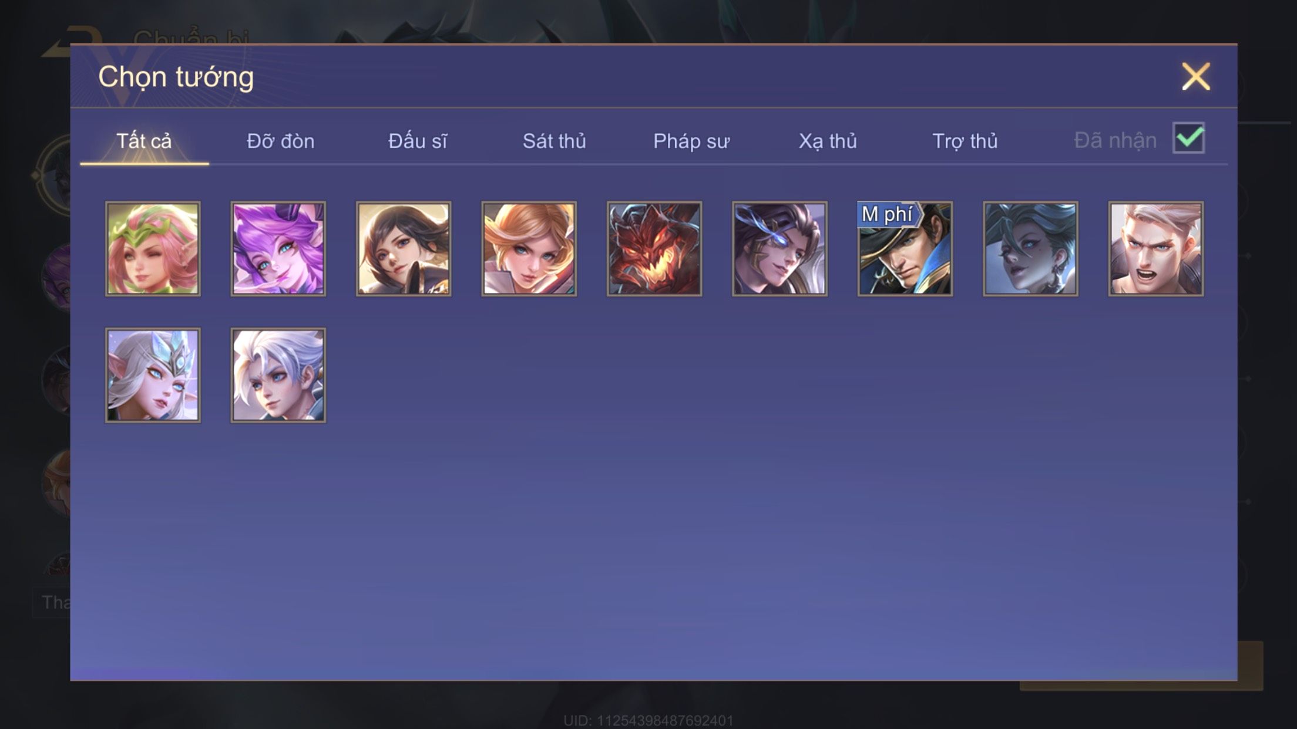The image size is (1297, 729).
Task: Pick the white-haired boy hero portrait
Action: point(278,376)
